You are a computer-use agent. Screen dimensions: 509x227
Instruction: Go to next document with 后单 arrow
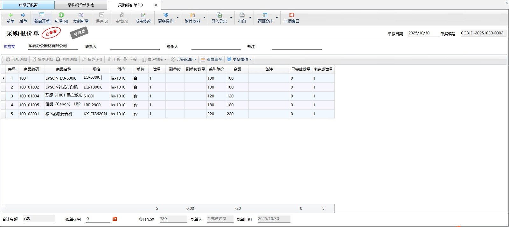23,18
